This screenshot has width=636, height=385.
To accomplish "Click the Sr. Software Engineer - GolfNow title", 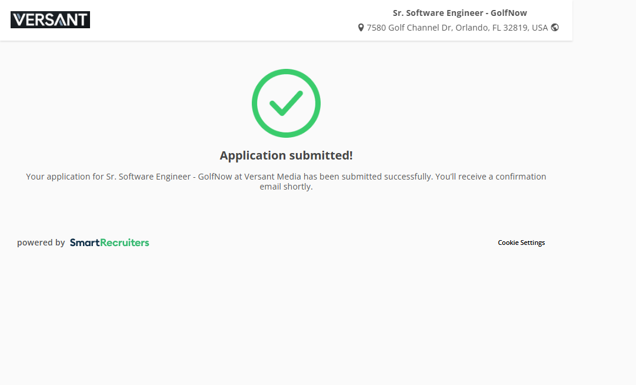I will [459, 13].
